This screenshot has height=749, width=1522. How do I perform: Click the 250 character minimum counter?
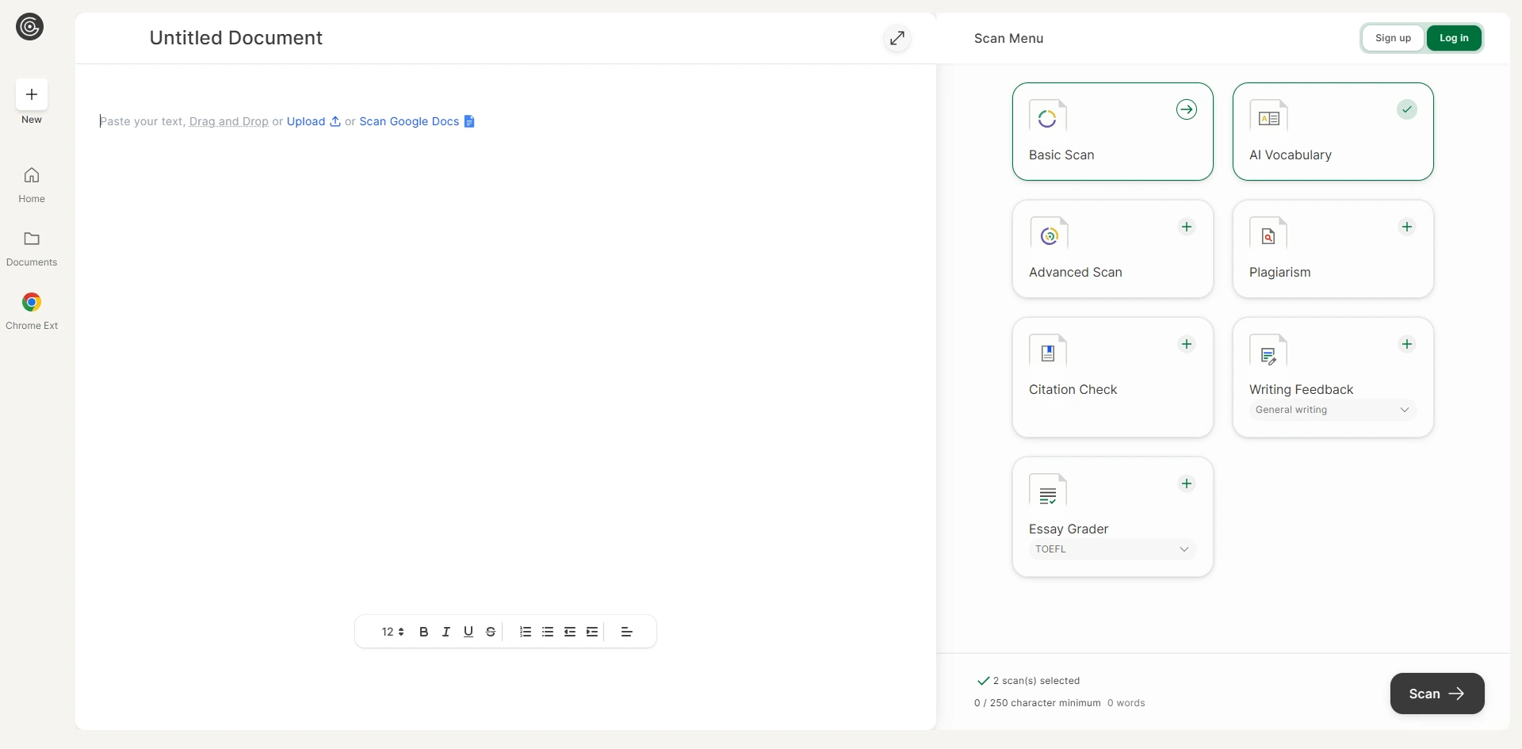[x=1038, y=703]
